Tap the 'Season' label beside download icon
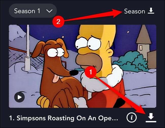The image size is (165, 128). pos(135,11)
